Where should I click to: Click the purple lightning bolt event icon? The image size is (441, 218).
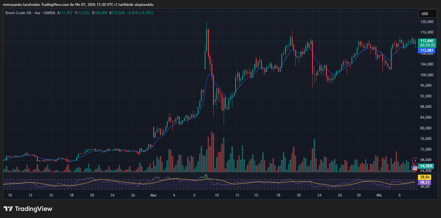(x=415, y=161)
